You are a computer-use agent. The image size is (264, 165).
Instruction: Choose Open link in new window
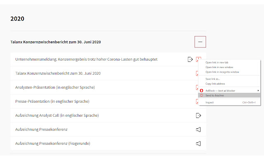coord(219,67)
